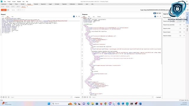
Task: Focus the request search field
Action: pyautogui.click(x=41, y=97)
